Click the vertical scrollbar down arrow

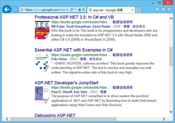click(171, 112)
